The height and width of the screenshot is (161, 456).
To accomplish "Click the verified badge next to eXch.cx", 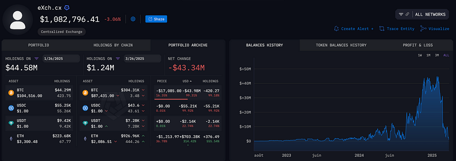I will 67,8.
